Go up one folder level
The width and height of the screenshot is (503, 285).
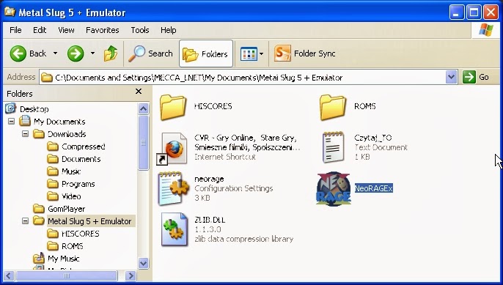pos(111,53)
